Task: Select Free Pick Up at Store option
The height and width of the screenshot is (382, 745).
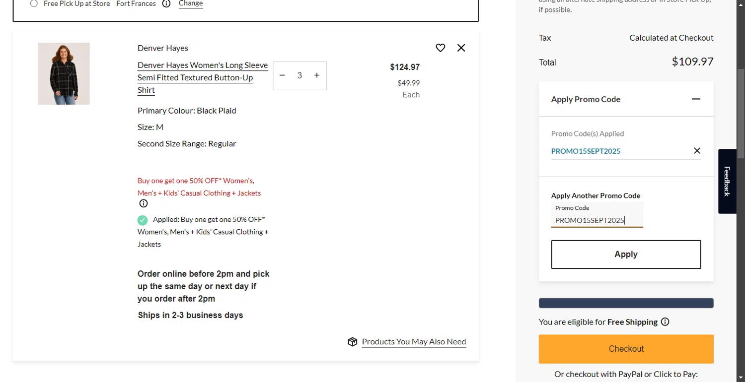Action: coord(34,3)
